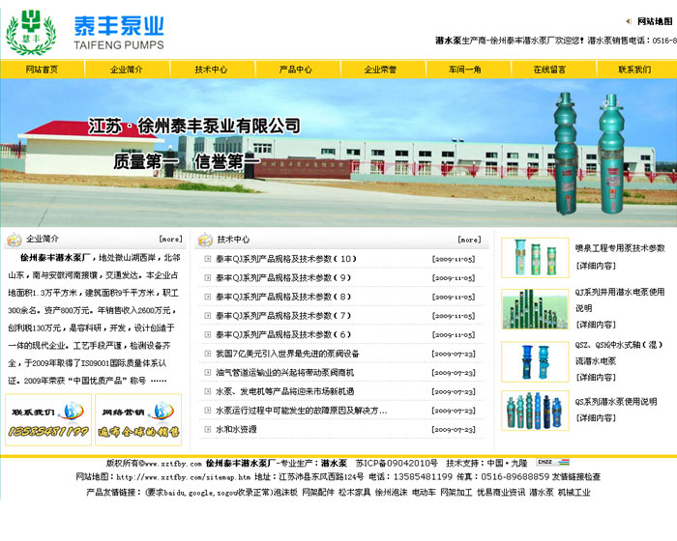Click bullet icon next to 我国7亿美元 row
This screenshot has height=541, width=677.
[208, 354]
